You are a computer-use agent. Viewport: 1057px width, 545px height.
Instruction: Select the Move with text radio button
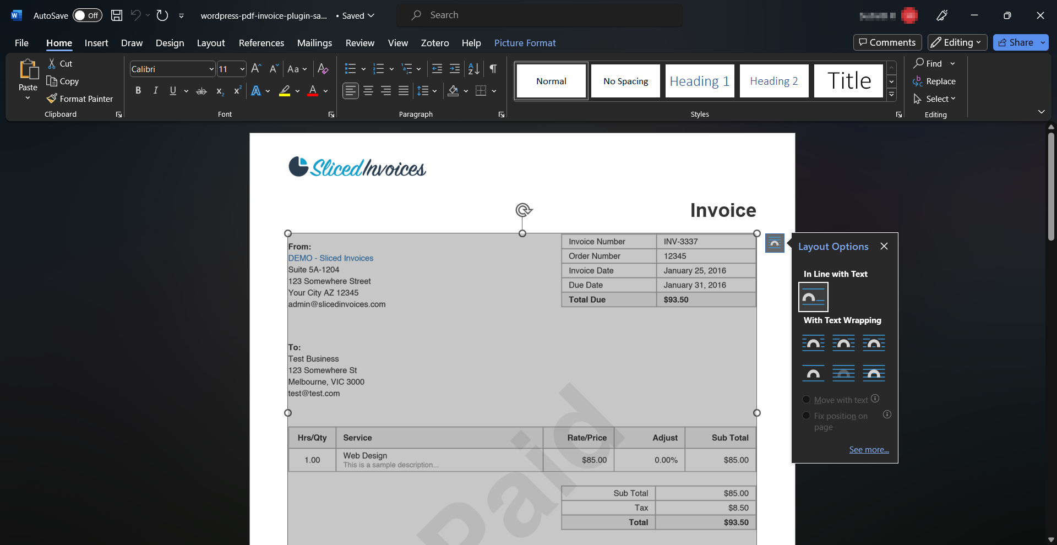point(807,400)
